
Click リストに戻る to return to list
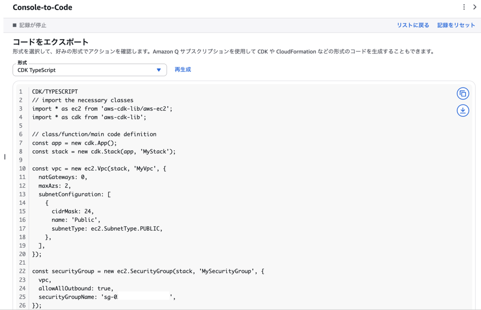pos(413,25)
